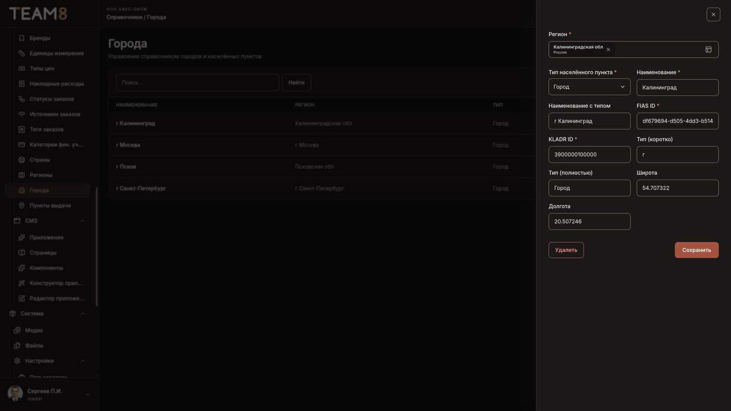
Task: Open Города in the sidebar
Action: click(x=48, y=190)
